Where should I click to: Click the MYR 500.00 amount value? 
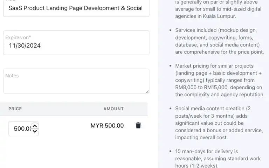pos(107,126)
